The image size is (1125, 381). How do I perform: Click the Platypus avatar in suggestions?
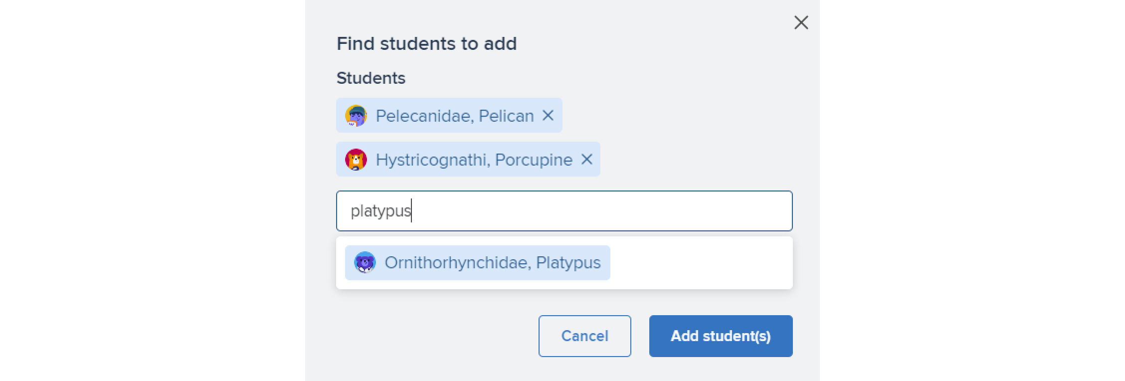(x=365, y=262)
